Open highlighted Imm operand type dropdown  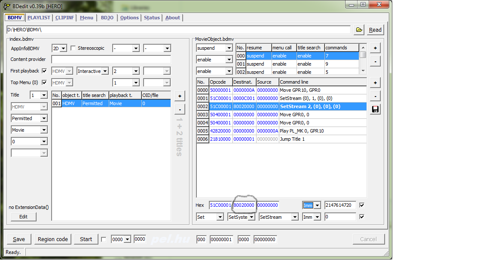tap(317, 205)
